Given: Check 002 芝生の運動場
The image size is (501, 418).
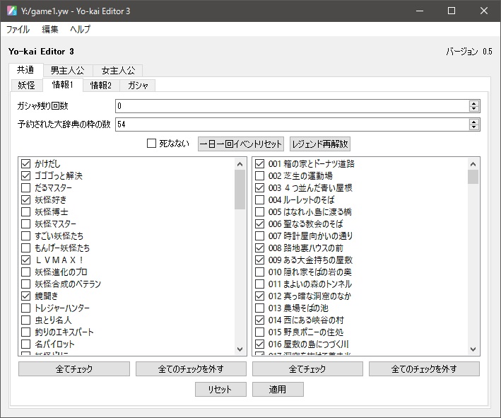Looking at the screenshot, I should pyautogui.click(x=260, y=175).
